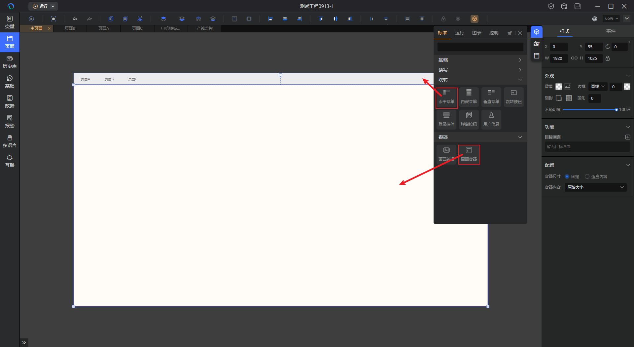634x347 pixels.
Task: Switch to the 产线监控 tab
Action: pos(205,28)
